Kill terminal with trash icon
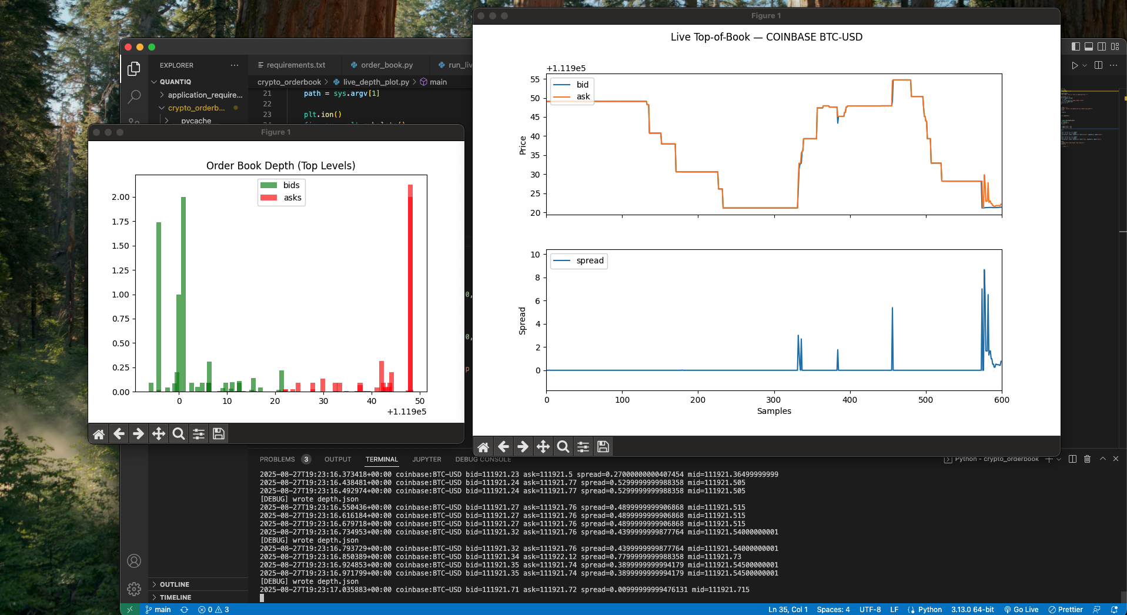Viewport: 1127px width, 615px height. click(1087, 459)
